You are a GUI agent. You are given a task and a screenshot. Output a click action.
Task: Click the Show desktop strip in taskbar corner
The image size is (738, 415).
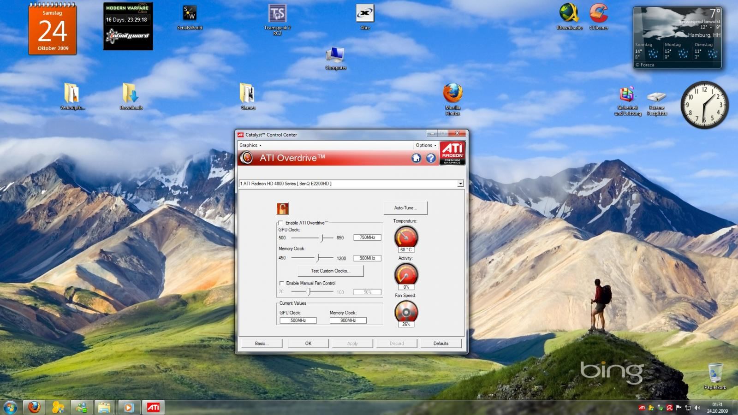(x=735, y=408)
